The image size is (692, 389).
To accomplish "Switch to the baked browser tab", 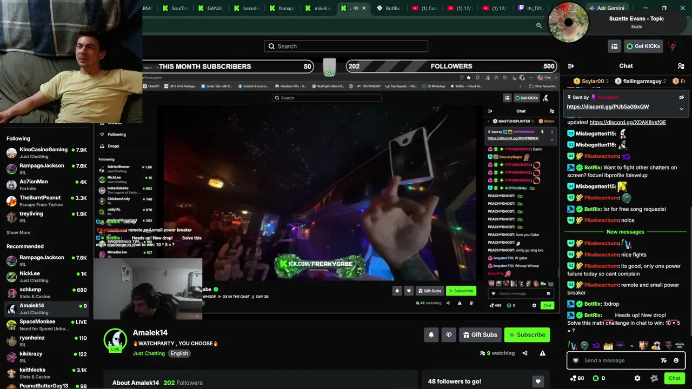I will click(247, 8).
